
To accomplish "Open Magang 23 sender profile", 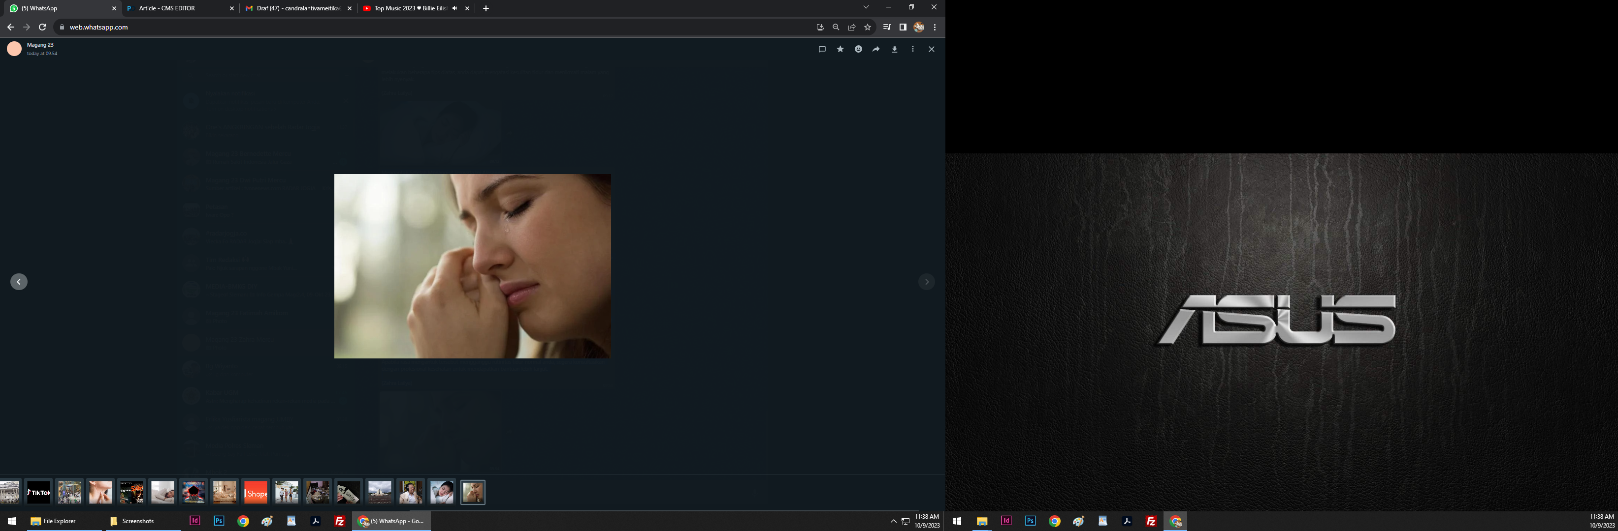I will (14, 48).
